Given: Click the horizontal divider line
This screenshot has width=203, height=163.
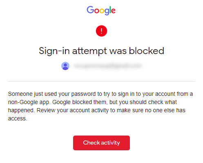Looking at the screenshot, I should point(102,81).
